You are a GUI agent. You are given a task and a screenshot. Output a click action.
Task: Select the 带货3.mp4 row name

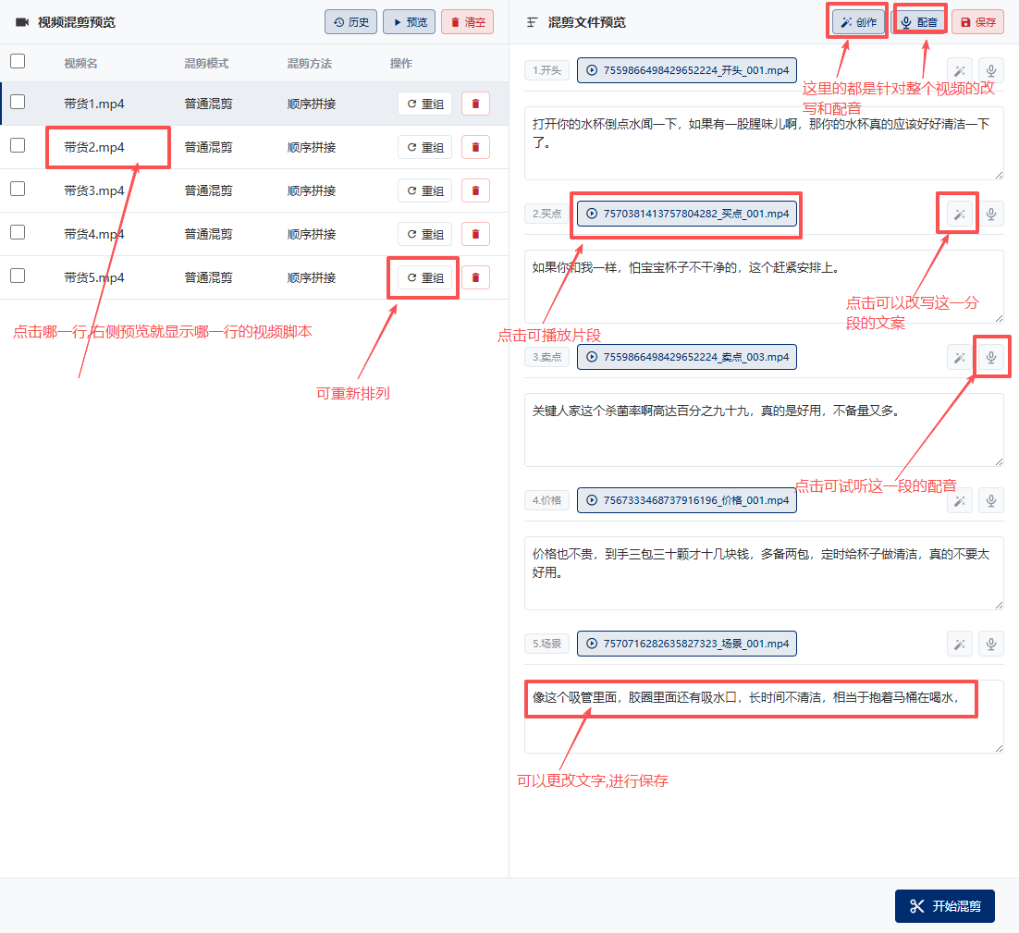pyautogui.click(x=94, y=191)
